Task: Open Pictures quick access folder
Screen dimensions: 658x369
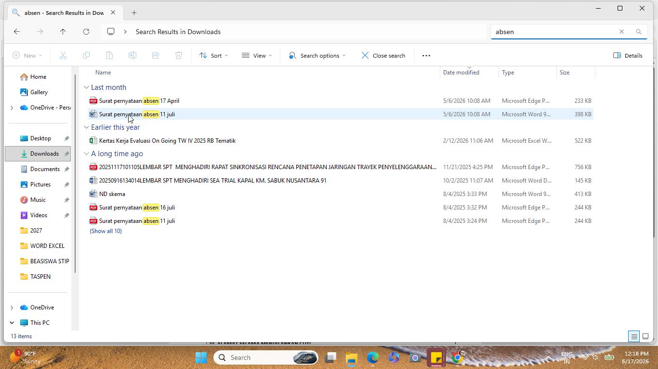Action: [x=40, y=184]
